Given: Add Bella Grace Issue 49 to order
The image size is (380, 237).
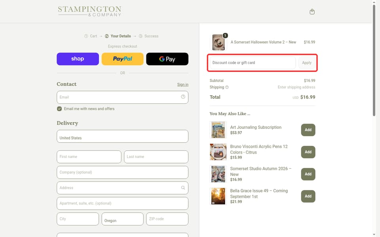Looking at the screenshot, I should [x=308, y=196].
